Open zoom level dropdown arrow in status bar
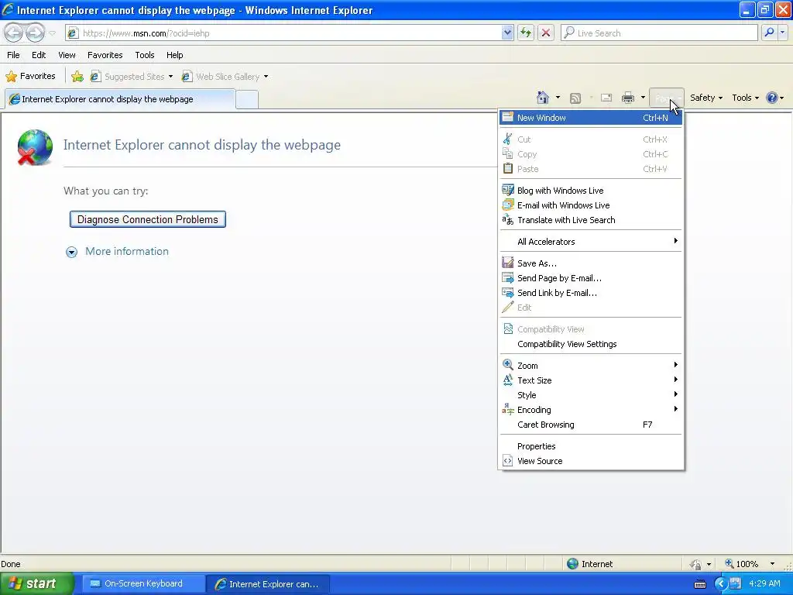This screenshot has width=793, height=595. click(x=772, y=564)
